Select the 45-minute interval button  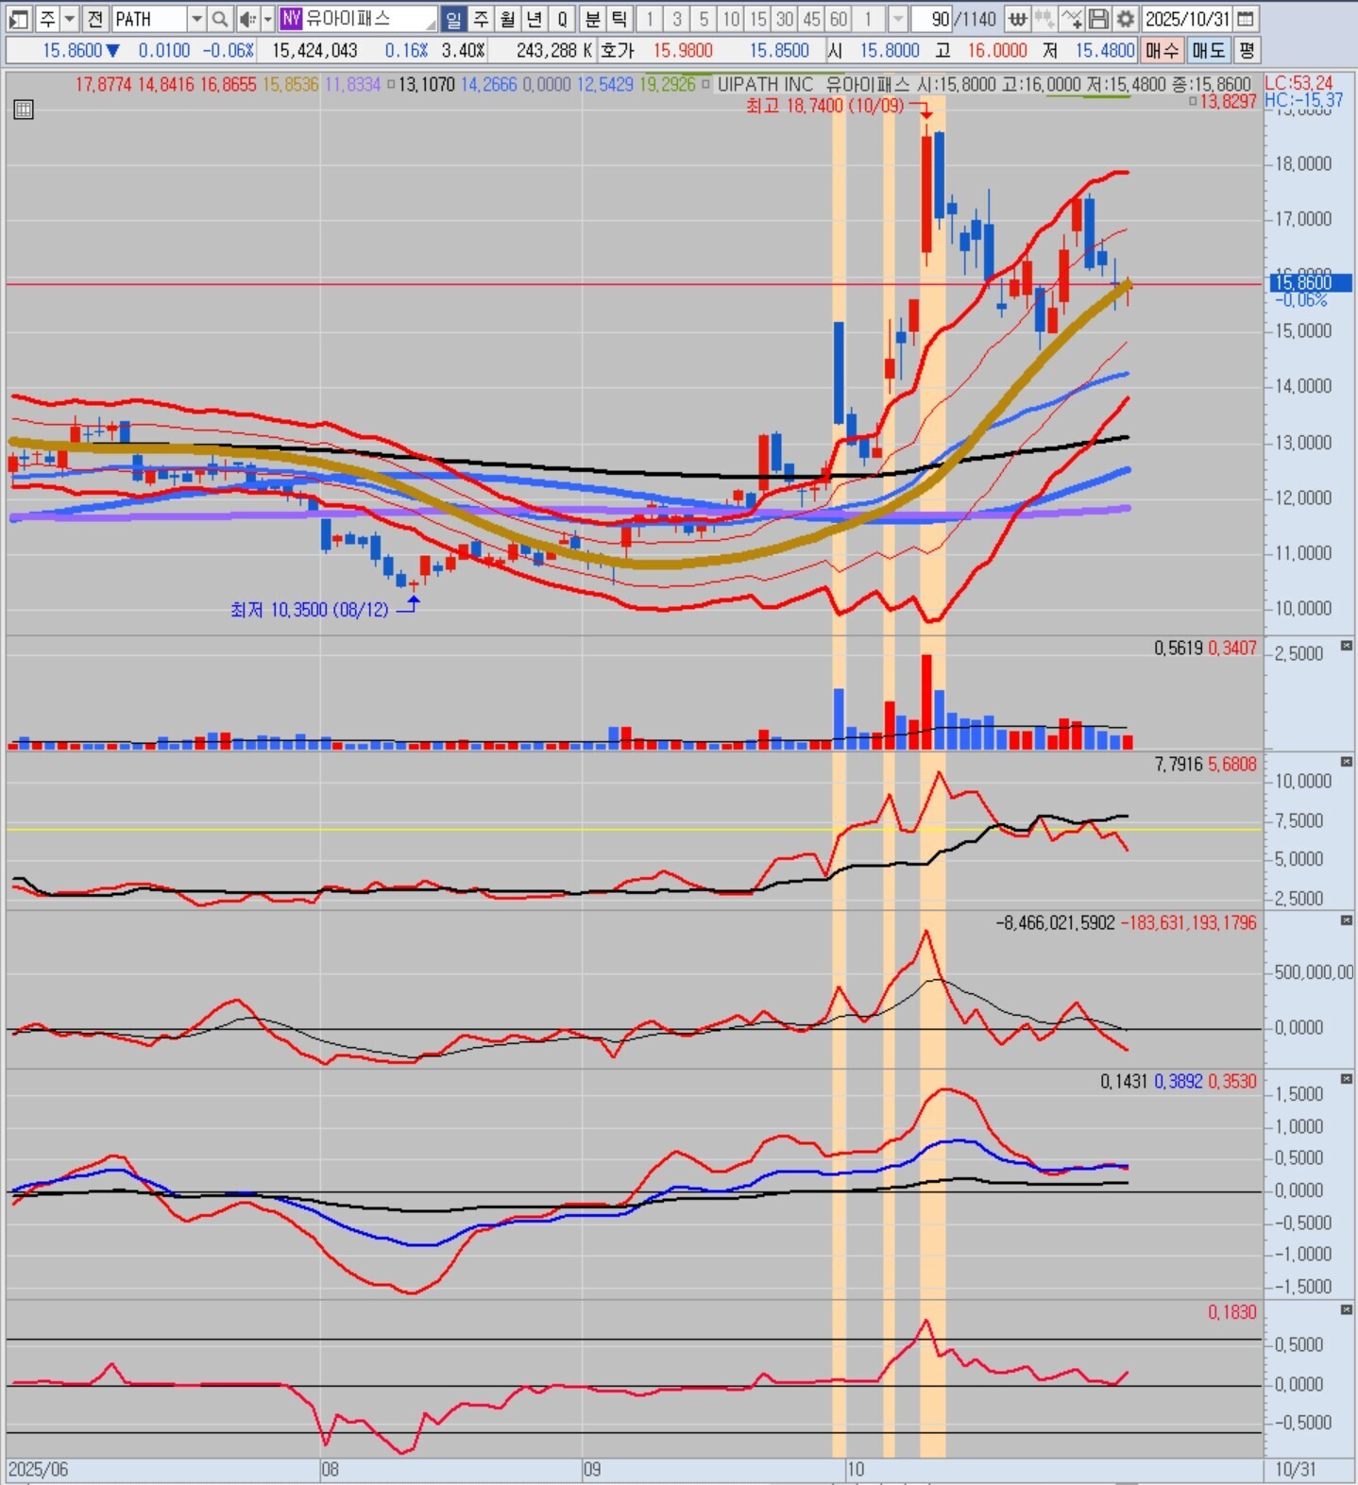[811, 19]
